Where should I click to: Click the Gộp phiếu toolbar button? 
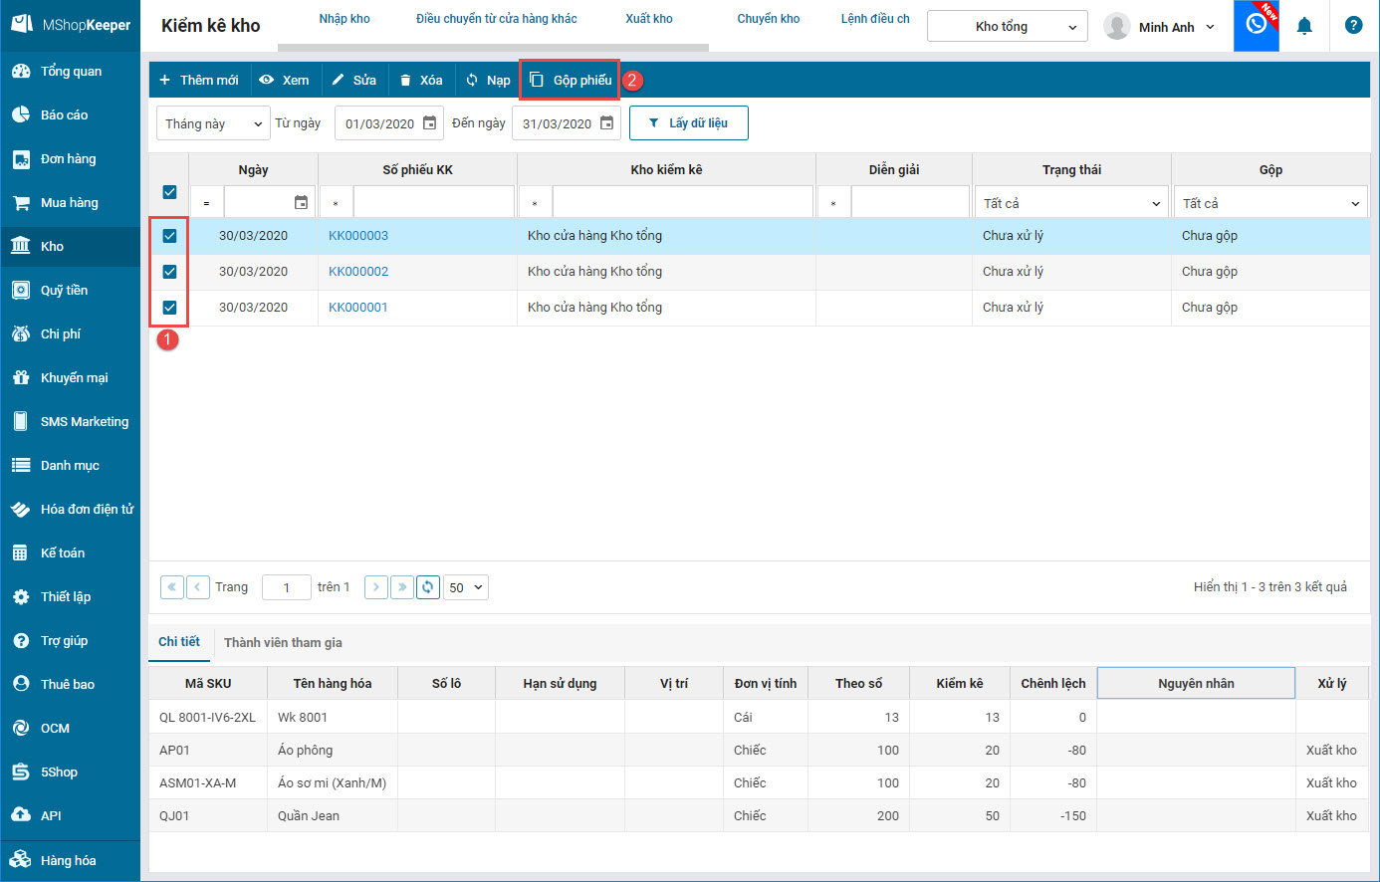click(571, 81)
